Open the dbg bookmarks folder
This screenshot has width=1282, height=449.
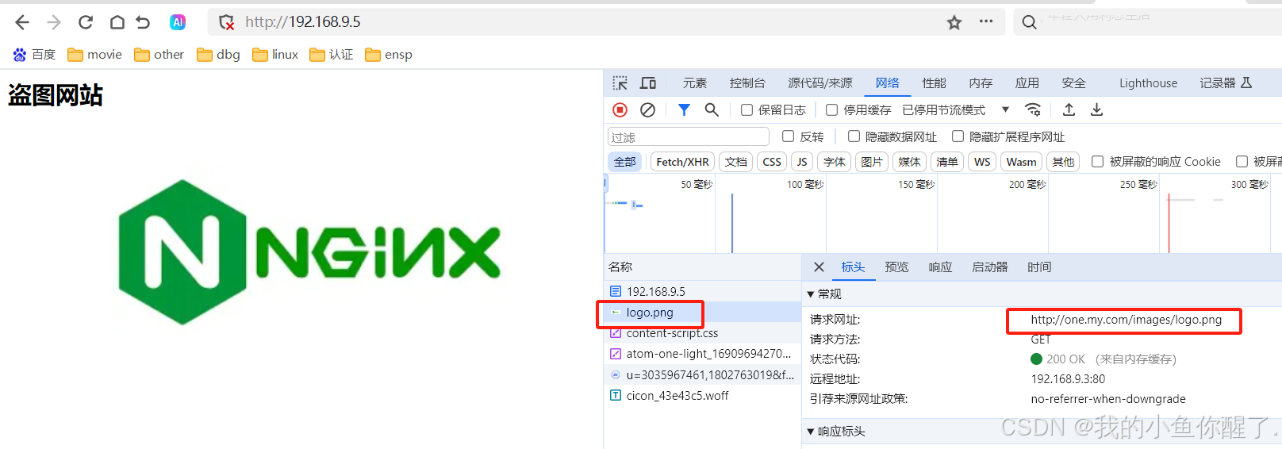tap(218, 54)
